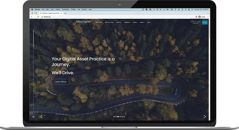Advance to next slide with right arrow

[x=205, y=117]
